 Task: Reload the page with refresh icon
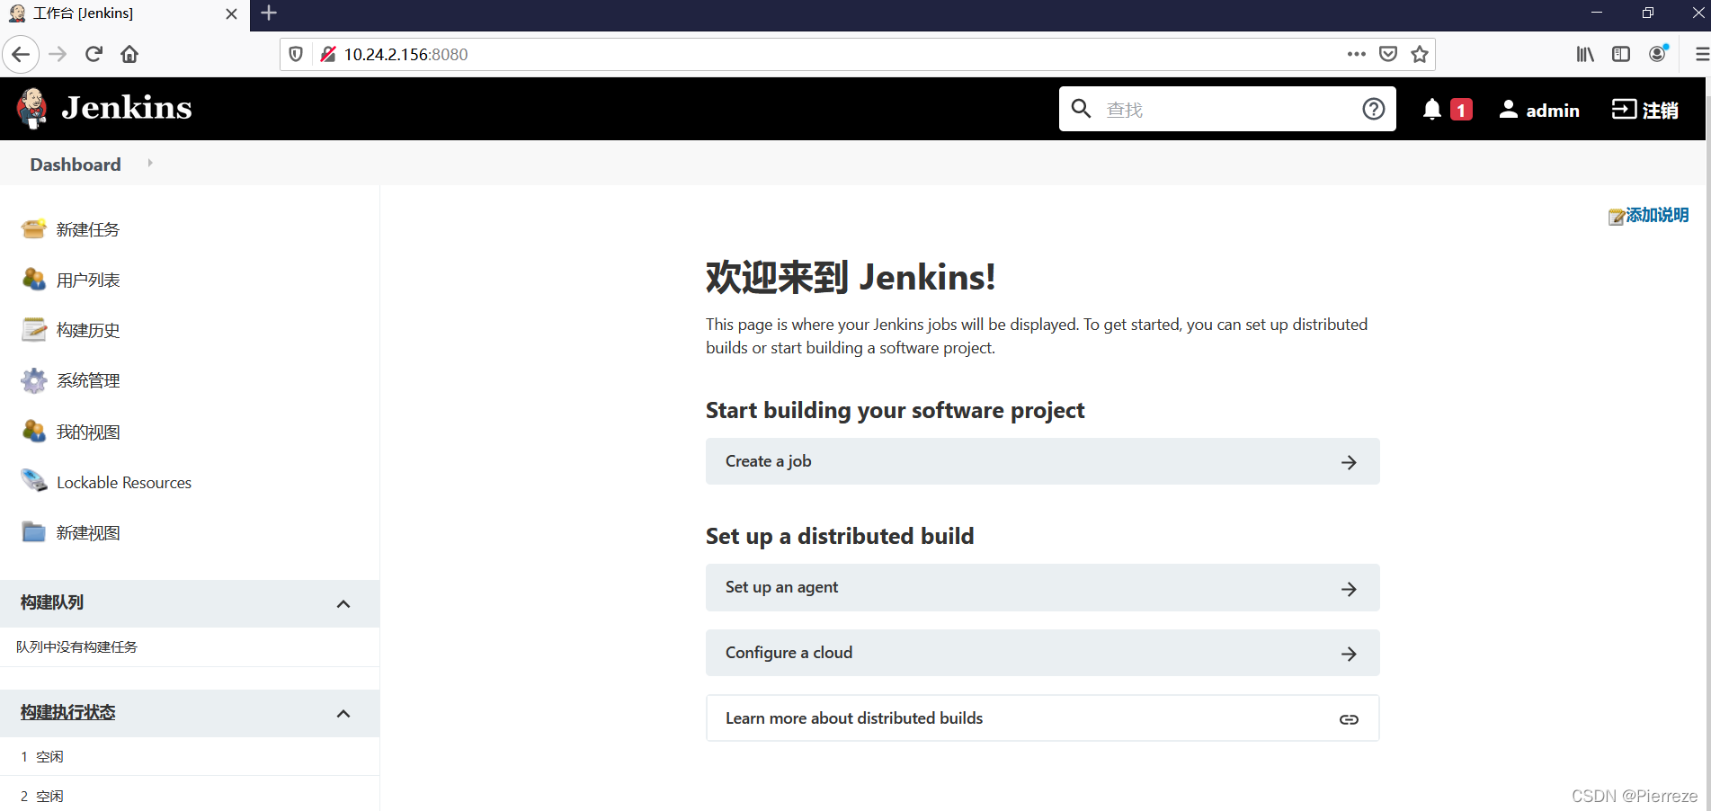click(94, 54)
